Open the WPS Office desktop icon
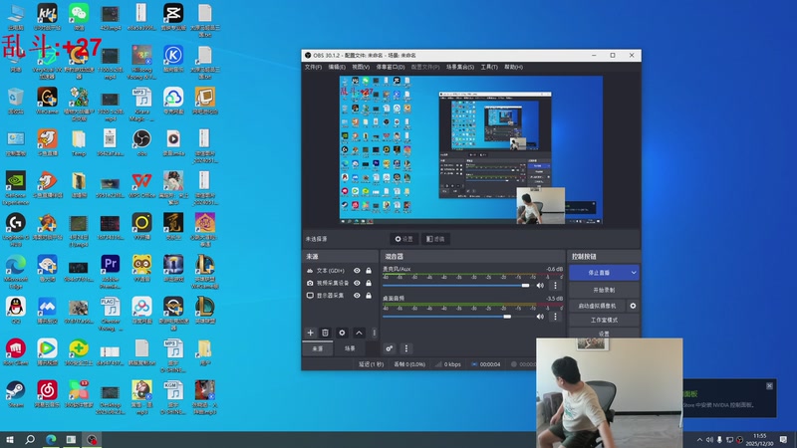 [141, 185]
